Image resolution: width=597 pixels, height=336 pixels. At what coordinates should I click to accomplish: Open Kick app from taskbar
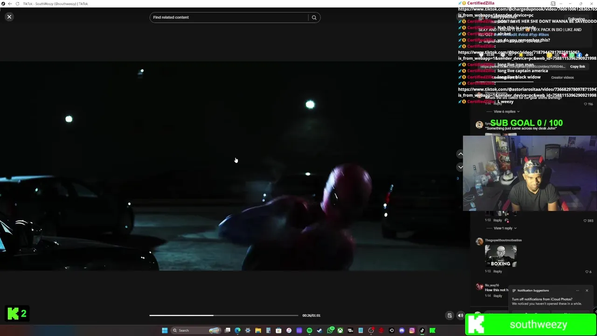click(432, 330)
